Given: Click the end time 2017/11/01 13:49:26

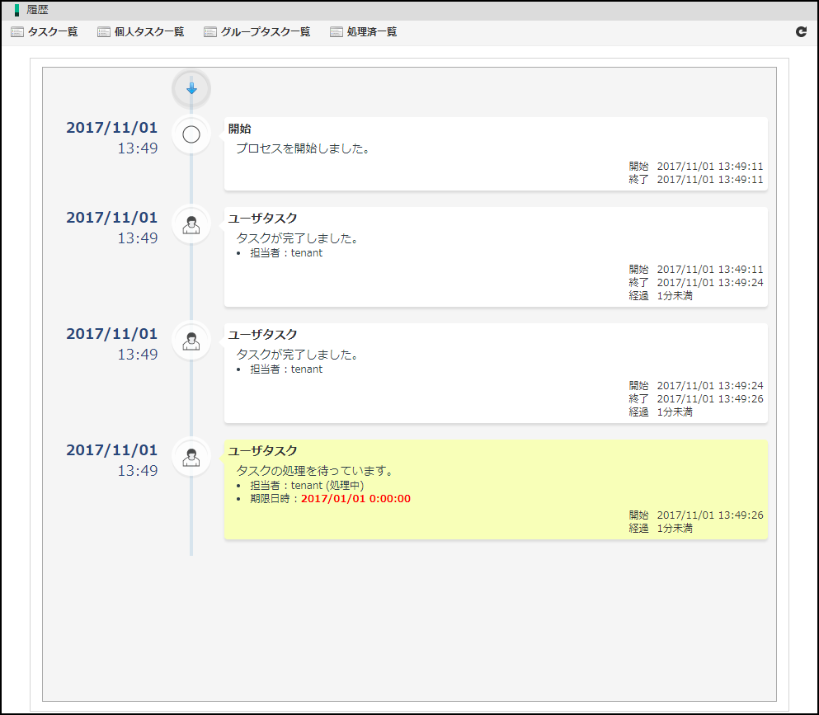Looking at the screenshot, I should (710, 399).
